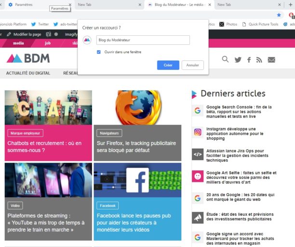
Task: Click the Derniers articles heading arrow icon
Action: (194, 95)
